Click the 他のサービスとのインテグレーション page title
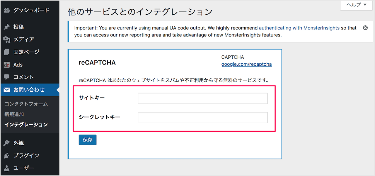Image resolution: width=375 pixels, height=176 pixels. pos(140,12)
